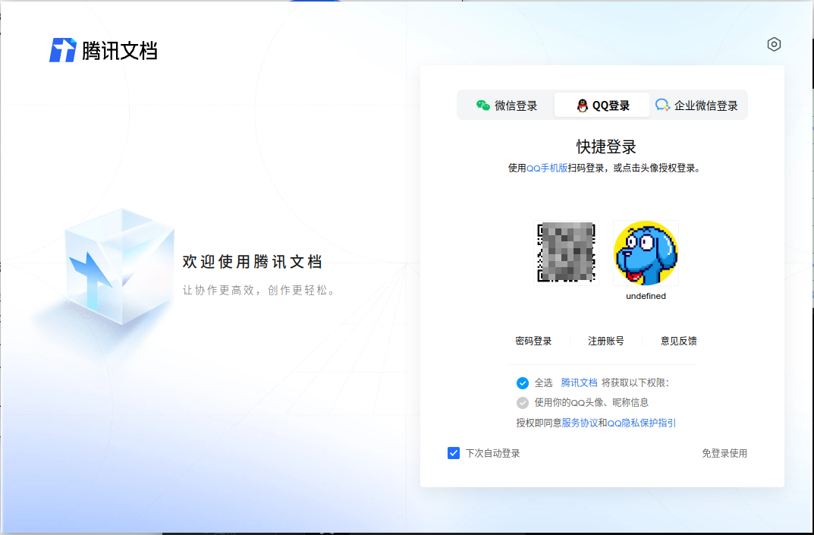Toggle the 全选 select-all checkbox
Viewport: 814px width, 535px height.
(x=522, y=382)
